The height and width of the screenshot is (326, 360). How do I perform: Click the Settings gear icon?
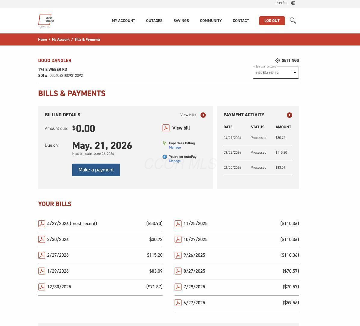278,61
